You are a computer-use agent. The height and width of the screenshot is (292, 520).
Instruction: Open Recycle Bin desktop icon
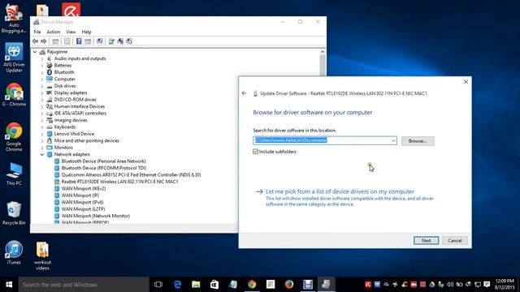pos(14,213)
